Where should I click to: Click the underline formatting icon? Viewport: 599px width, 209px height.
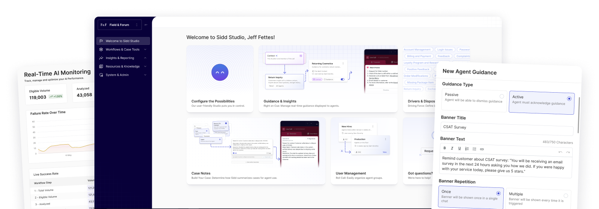pyautogui.click(x=459, y=149)
